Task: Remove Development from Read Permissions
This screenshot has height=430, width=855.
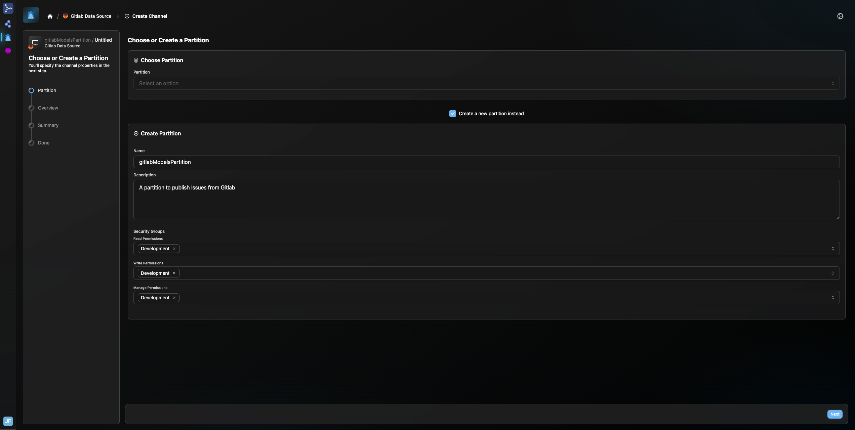Action: coord(174,249)
